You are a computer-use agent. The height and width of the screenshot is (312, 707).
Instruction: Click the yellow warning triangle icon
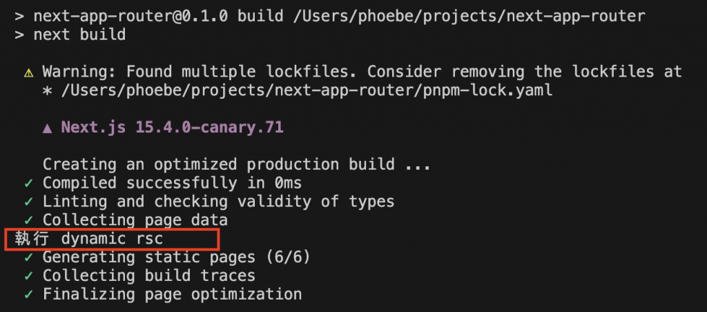pos(29,72)
